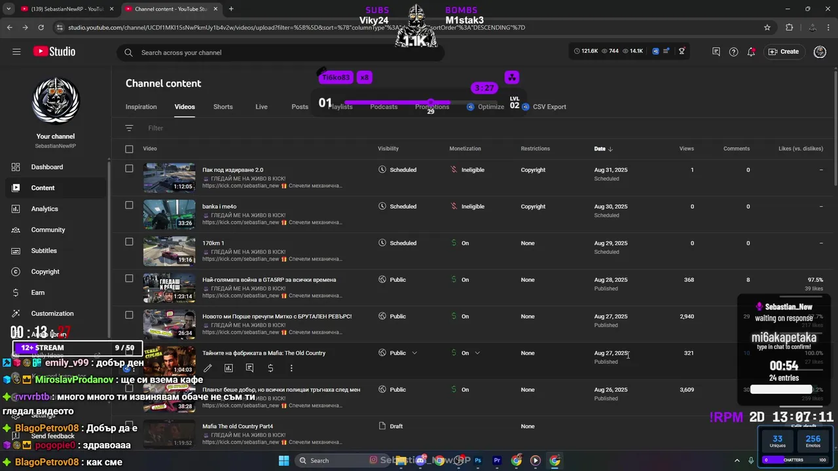
Task: Open thumbnail of 170km 1 video
Action: 169,251
